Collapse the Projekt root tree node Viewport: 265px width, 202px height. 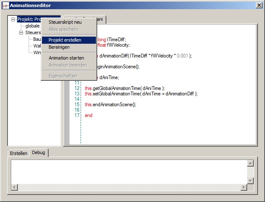click(x=13, y=19)
